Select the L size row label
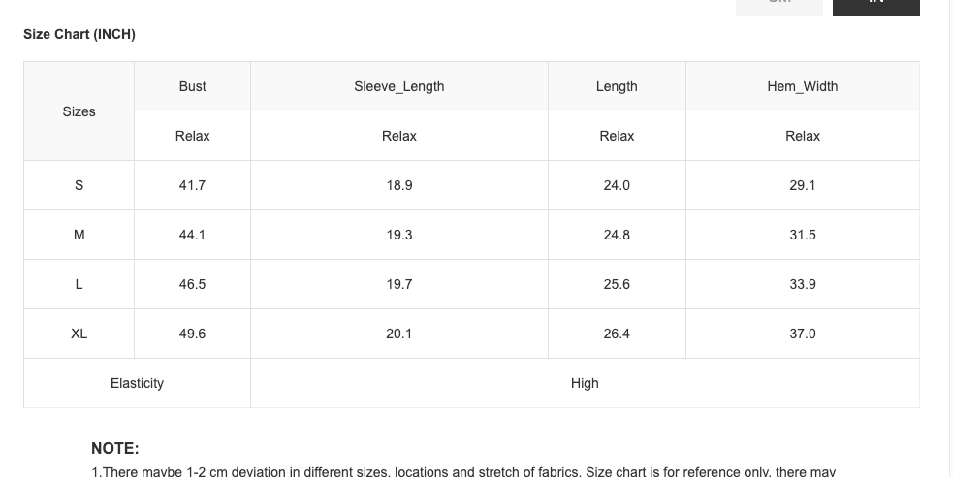The width and height of the screenshot is (953, 477). [x=79, y=284]
